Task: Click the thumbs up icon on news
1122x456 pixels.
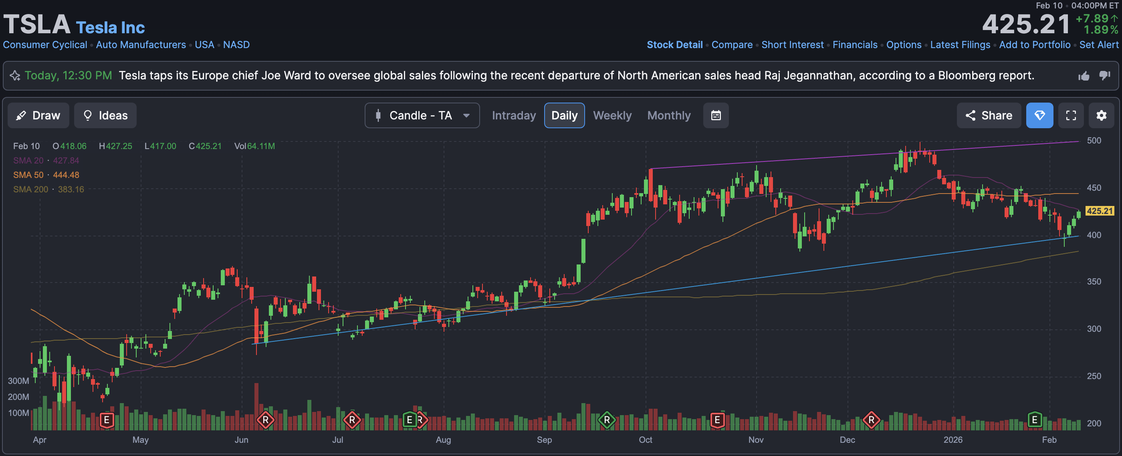Action: point(1084,76)
